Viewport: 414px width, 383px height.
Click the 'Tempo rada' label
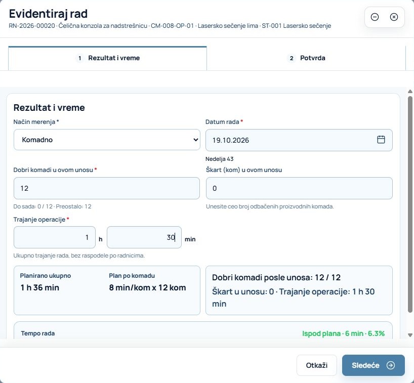[38, 333]
